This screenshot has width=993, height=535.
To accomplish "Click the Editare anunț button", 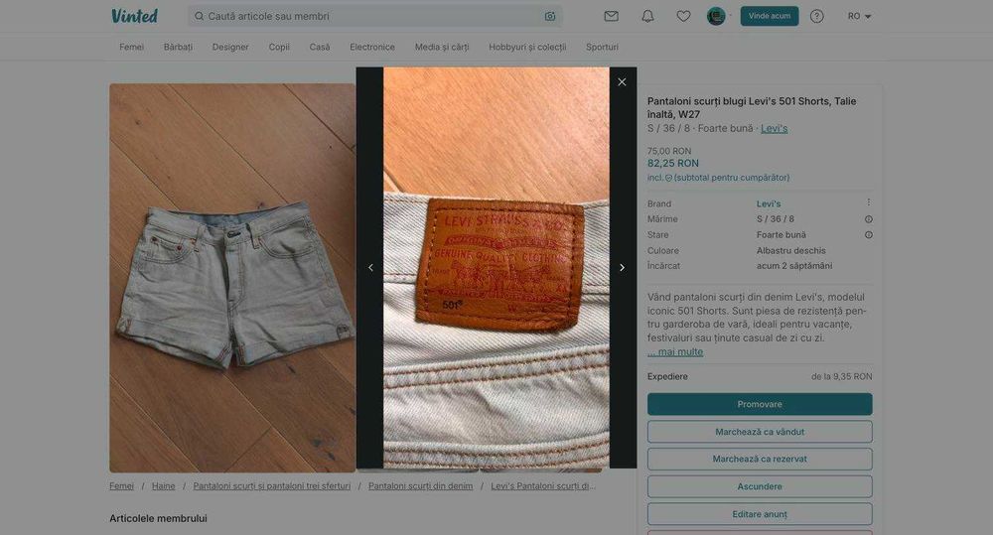I will [760, 514].
